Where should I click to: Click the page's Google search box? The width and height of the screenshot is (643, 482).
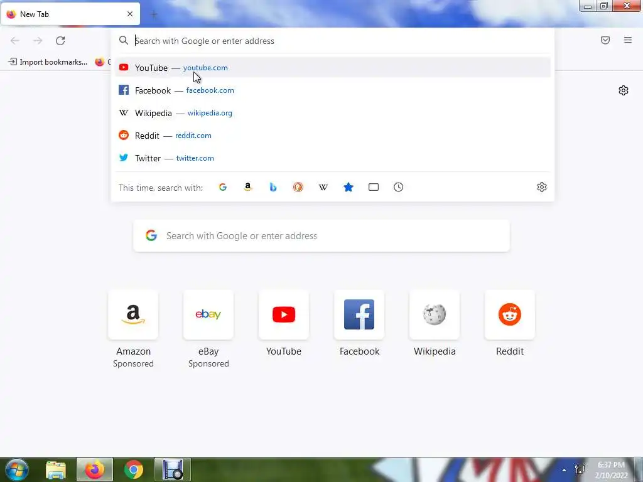(321, 236)
